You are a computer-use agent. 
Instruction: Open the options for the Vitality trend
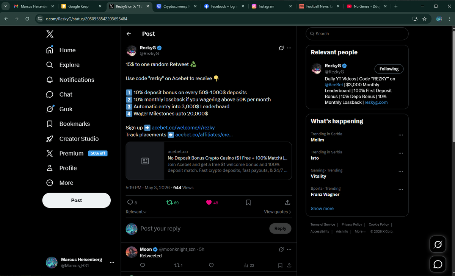coord(401,172)
